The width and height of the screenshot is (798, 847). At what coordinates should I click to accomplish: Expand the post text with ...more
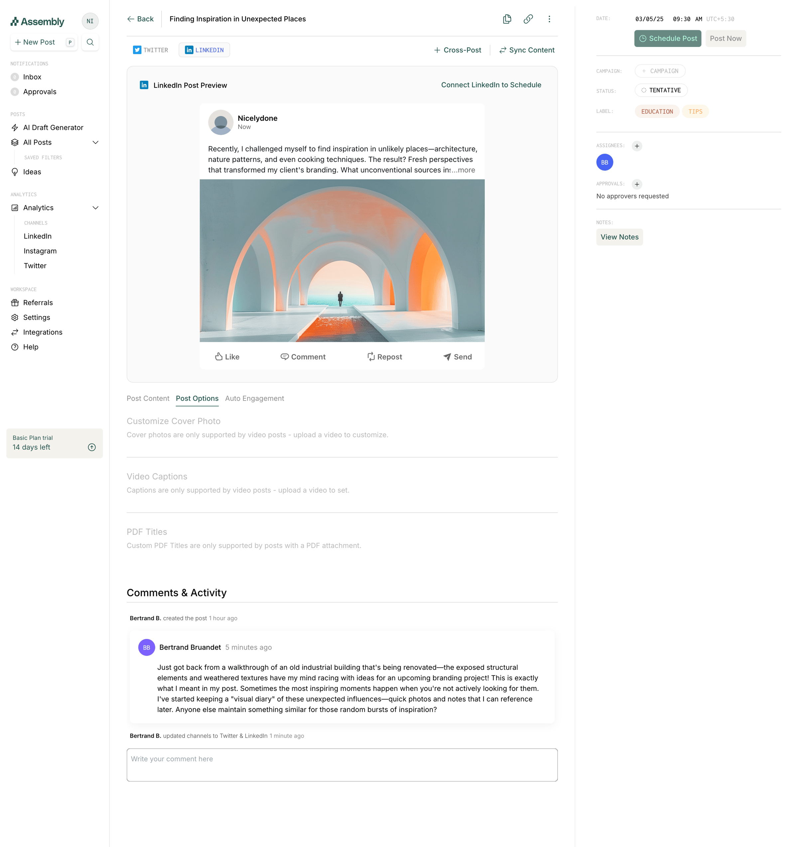click(464, 170)
